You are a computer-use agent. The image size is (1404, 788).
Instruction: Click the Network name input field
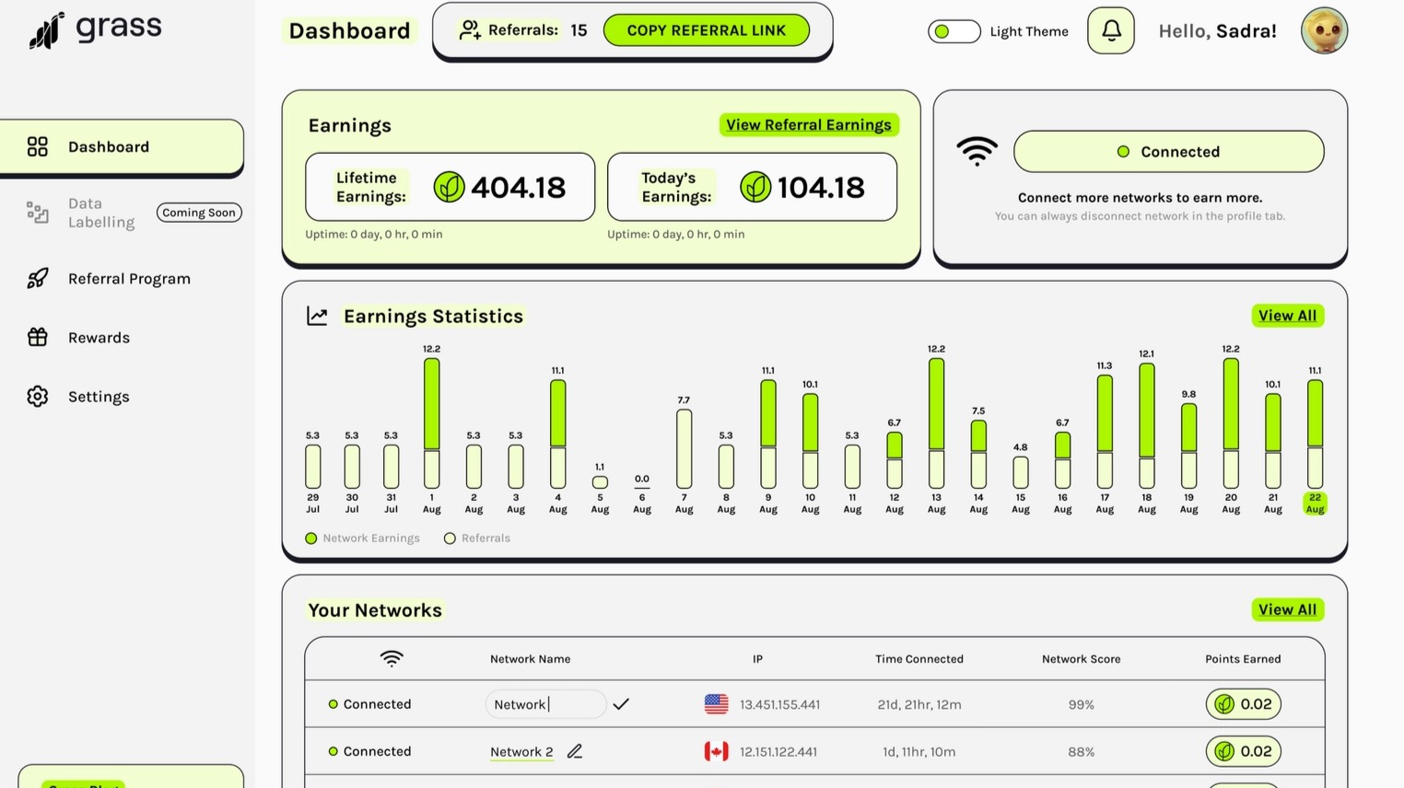coord(545,704)
